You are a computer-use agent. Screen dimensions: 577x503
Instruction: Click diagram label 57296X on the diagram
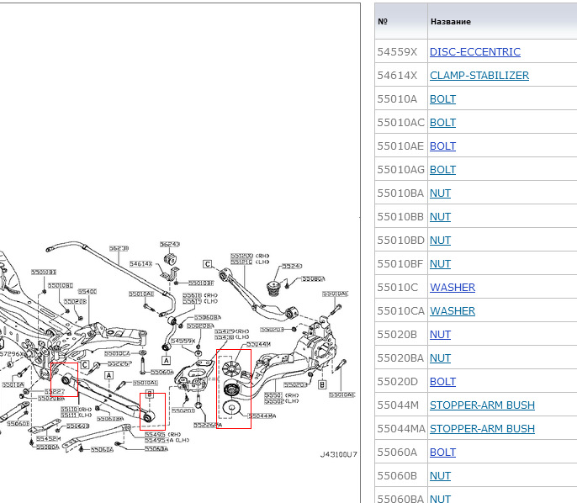pos(11,354)
